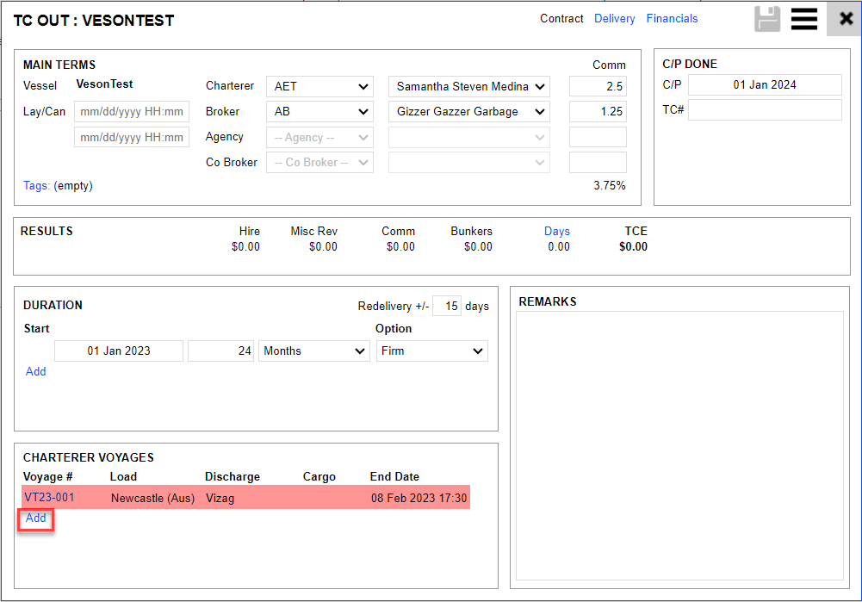The width and height of the screenshot is (862, 602).
Task: Click the Days link in Results
Action: tap(556, 232)
